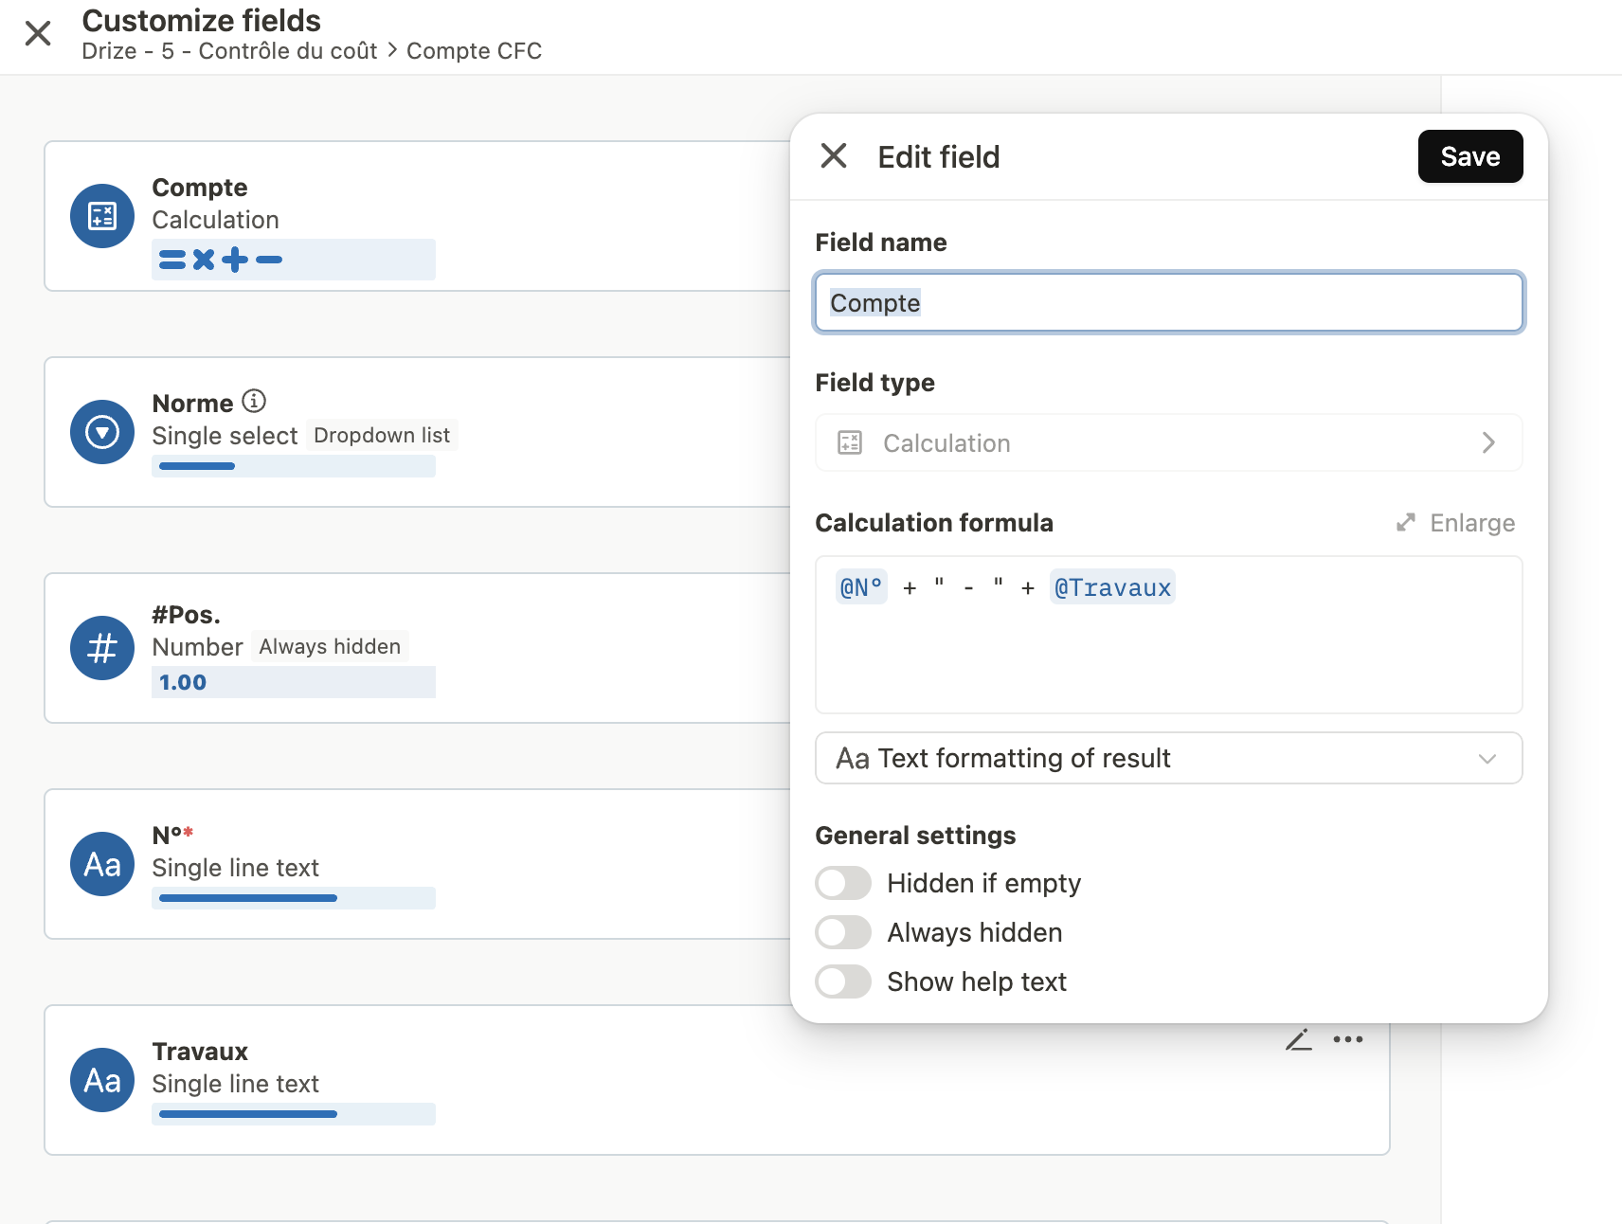
Task: Enlarge the calculation formula editor
Action: coord(1456,523)
